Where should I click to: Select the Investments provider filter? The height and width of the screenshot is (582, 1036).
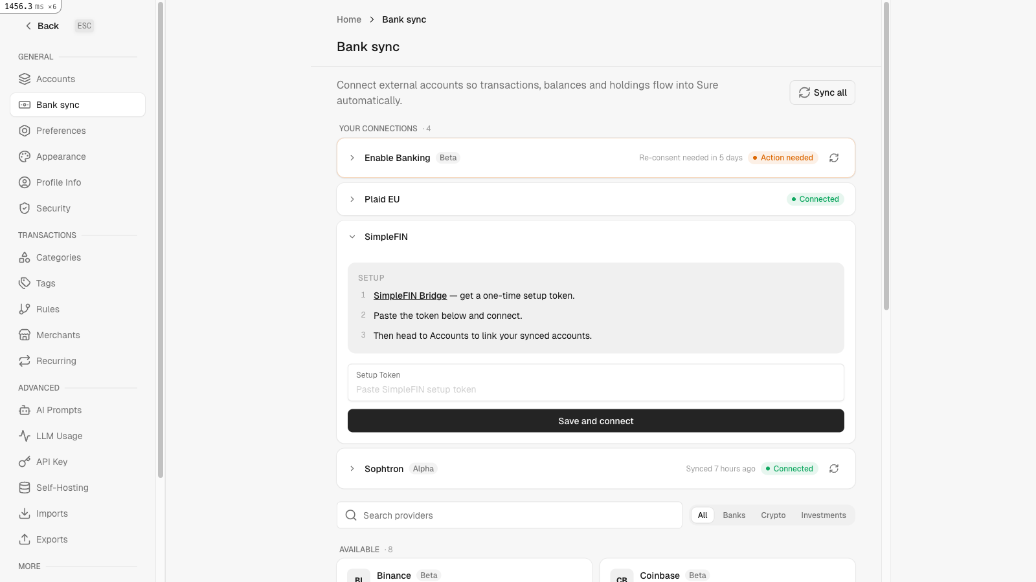pos(824,515)
